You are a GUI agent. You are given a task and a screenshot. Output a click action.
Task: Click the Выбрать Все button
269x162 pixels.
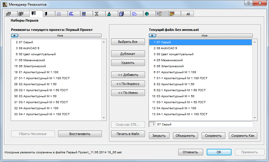pyautogui.click(x=128, y=42)
